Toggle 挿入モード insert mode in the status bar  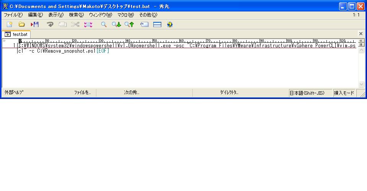344,93
